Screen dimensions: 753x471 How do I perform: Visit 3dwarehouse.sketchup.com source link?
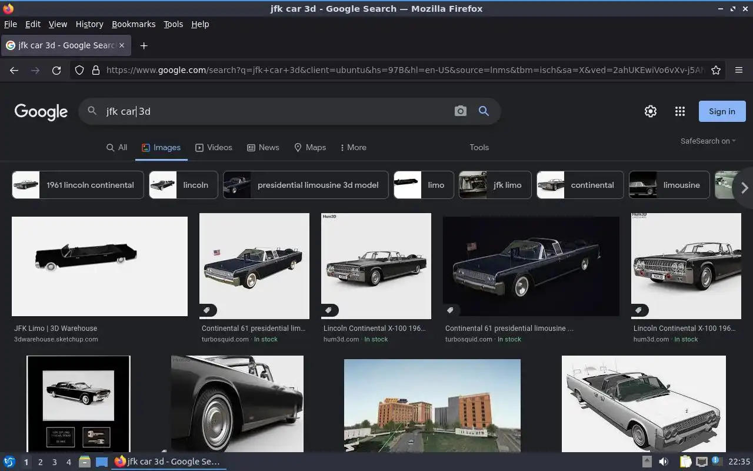point(56,339)
